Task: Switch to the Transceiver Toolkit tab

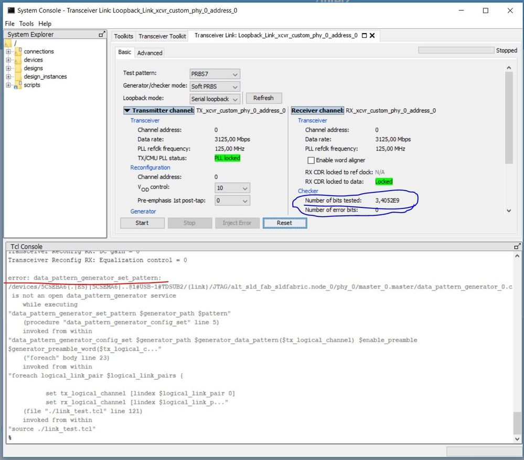Action: coord(162,36)
